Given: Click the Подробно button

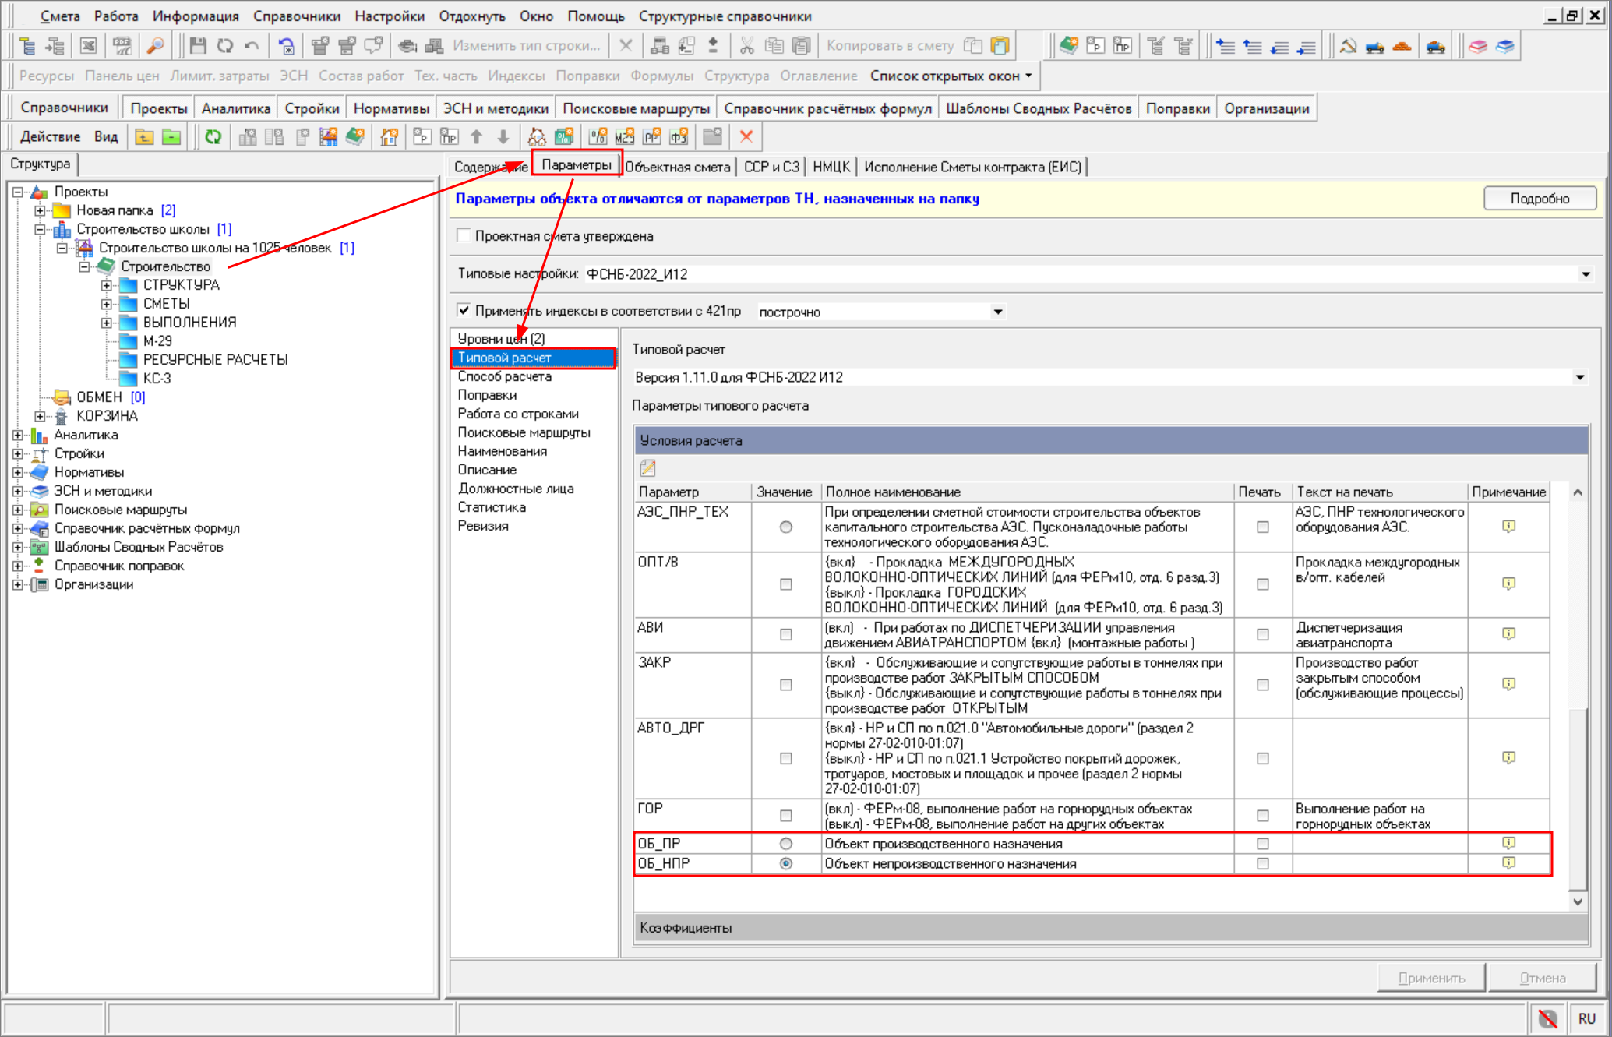Looking at the screenshot, I should click(1539, 199).
